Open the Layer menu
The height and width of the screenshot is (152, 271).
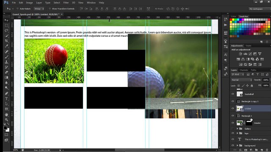pyautogui.click(x=39, y=3)
